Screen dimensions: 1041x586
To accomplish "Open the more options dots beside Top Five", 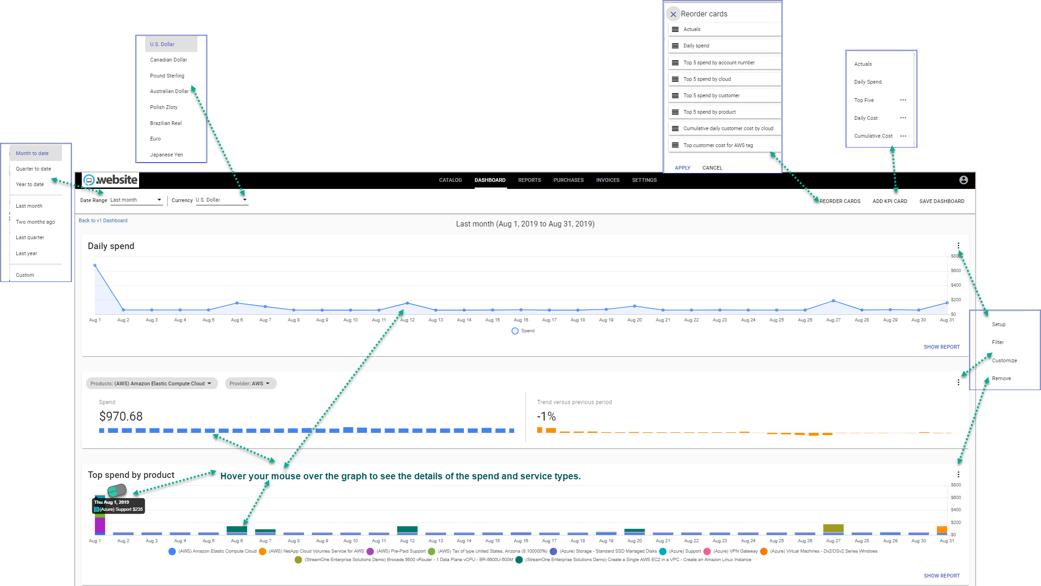I will [903, 100].
